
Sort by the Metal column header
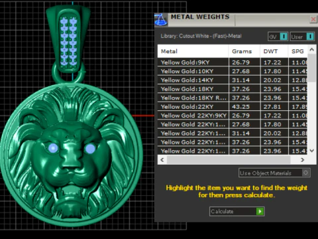(x=193, y=51)
